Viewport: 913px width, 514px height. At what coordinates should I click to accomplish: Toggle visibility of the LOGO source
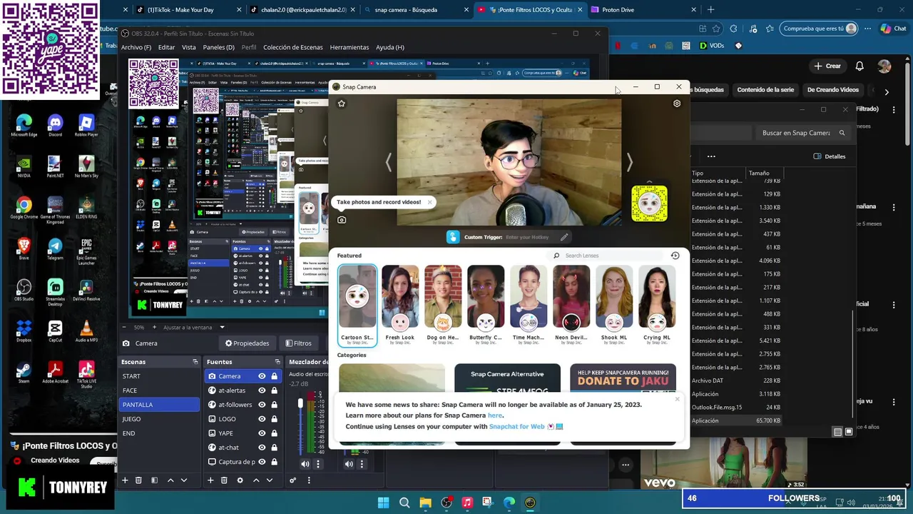[x=262, y=419]
